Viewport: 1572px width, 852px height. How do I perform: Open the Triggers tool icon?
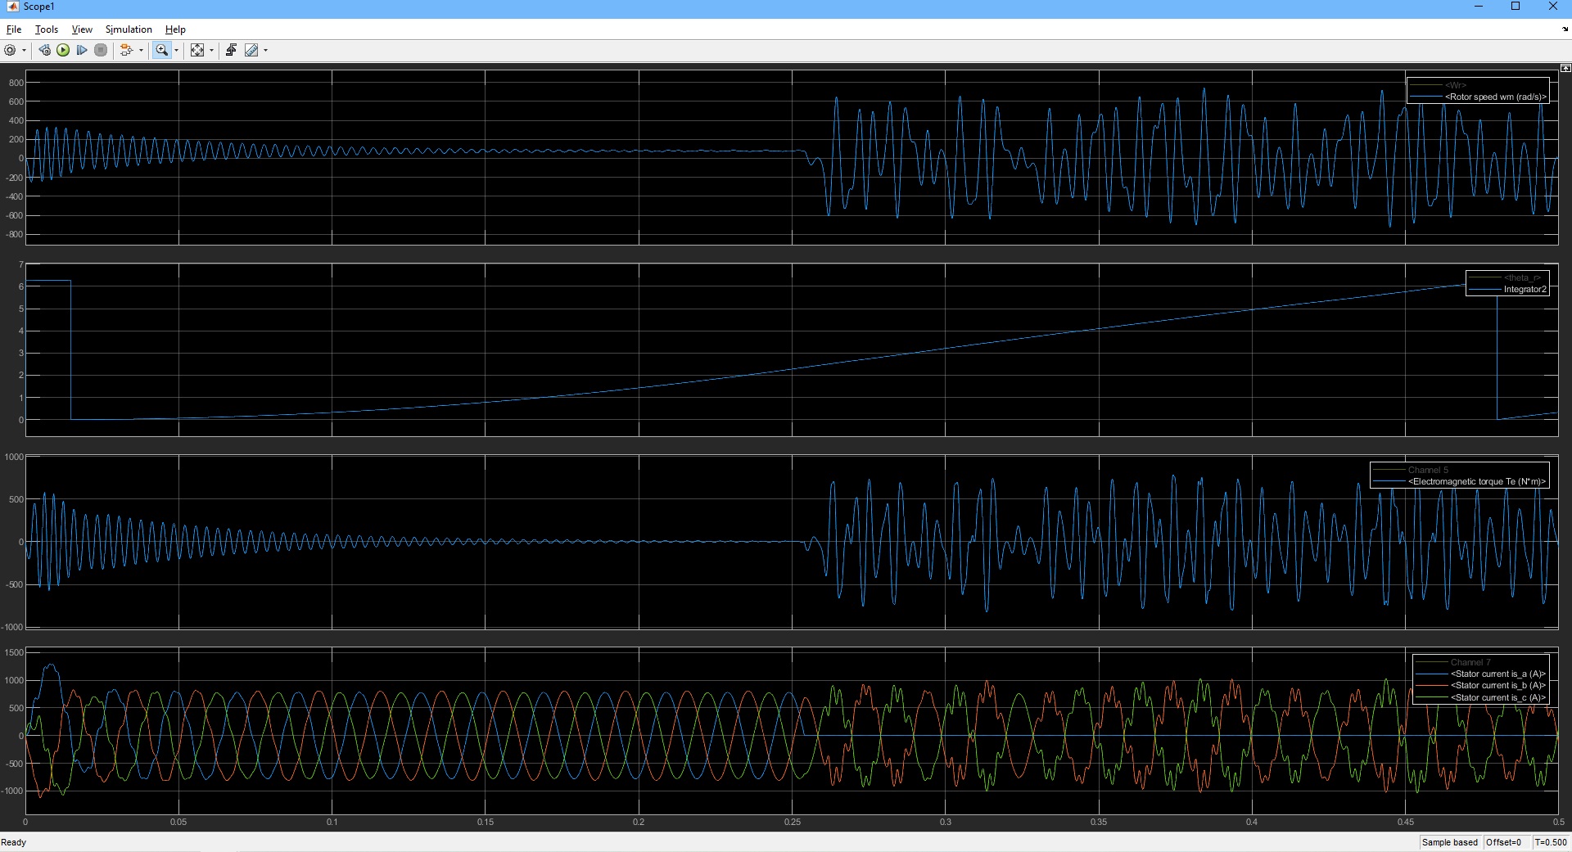(x=231, y=51)
